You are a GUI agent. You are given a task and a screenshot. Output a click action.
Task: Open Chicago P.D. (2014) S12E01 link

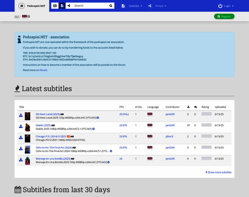pos(51,137)
